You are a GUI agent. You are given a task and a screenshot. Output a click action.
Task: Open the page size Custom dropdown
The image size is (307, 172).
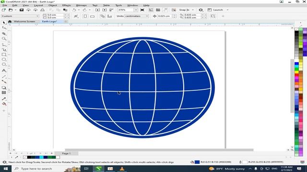[37, 16]
